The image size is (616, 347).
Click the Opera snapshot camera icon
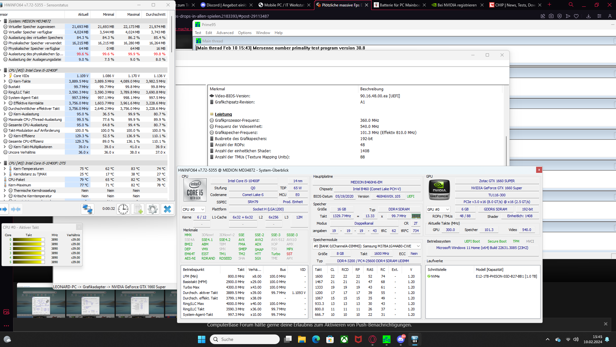coord(551,16)
